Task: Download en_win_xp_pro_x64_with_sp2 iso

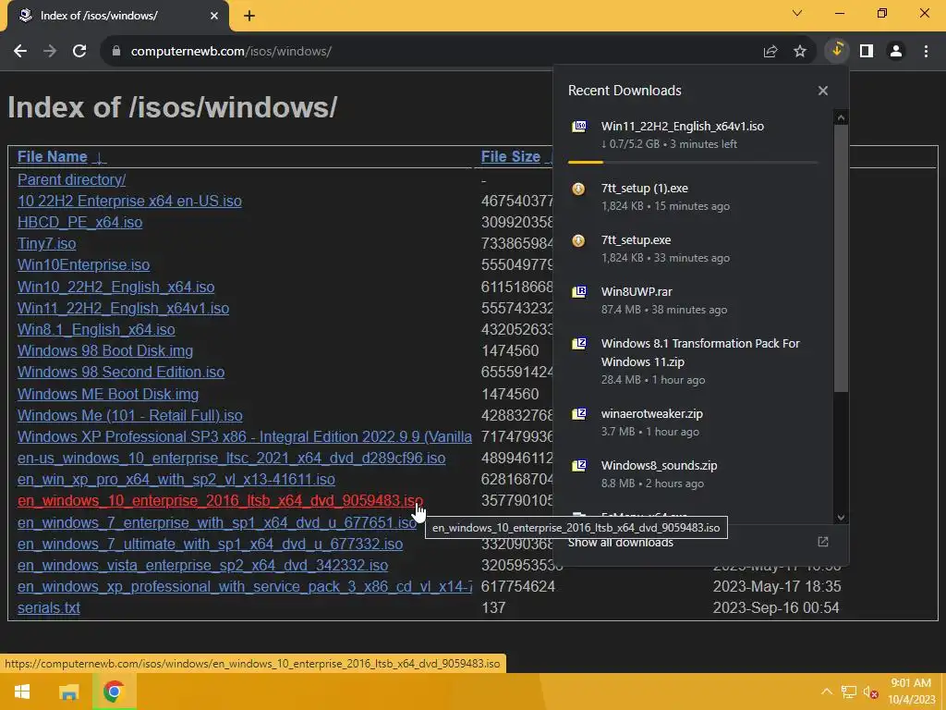Action: (x=176, y=480)
